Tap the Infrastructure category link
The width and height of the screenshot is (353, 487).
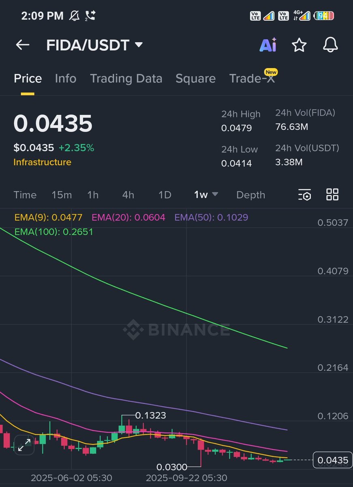coord(42,162)
